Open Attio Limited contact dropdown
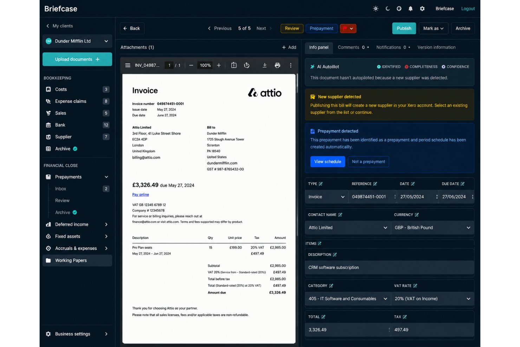The width and height of the screenshot is (520, 347). click(347, 228)
